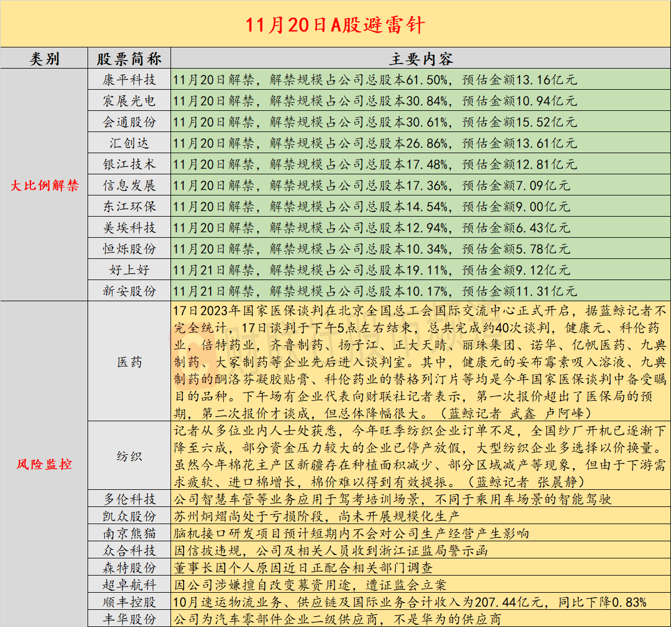The width and height of the screenshot is (671, 627).
Task: Click the '医药' sector cell
Action: (x=129, y=362)
